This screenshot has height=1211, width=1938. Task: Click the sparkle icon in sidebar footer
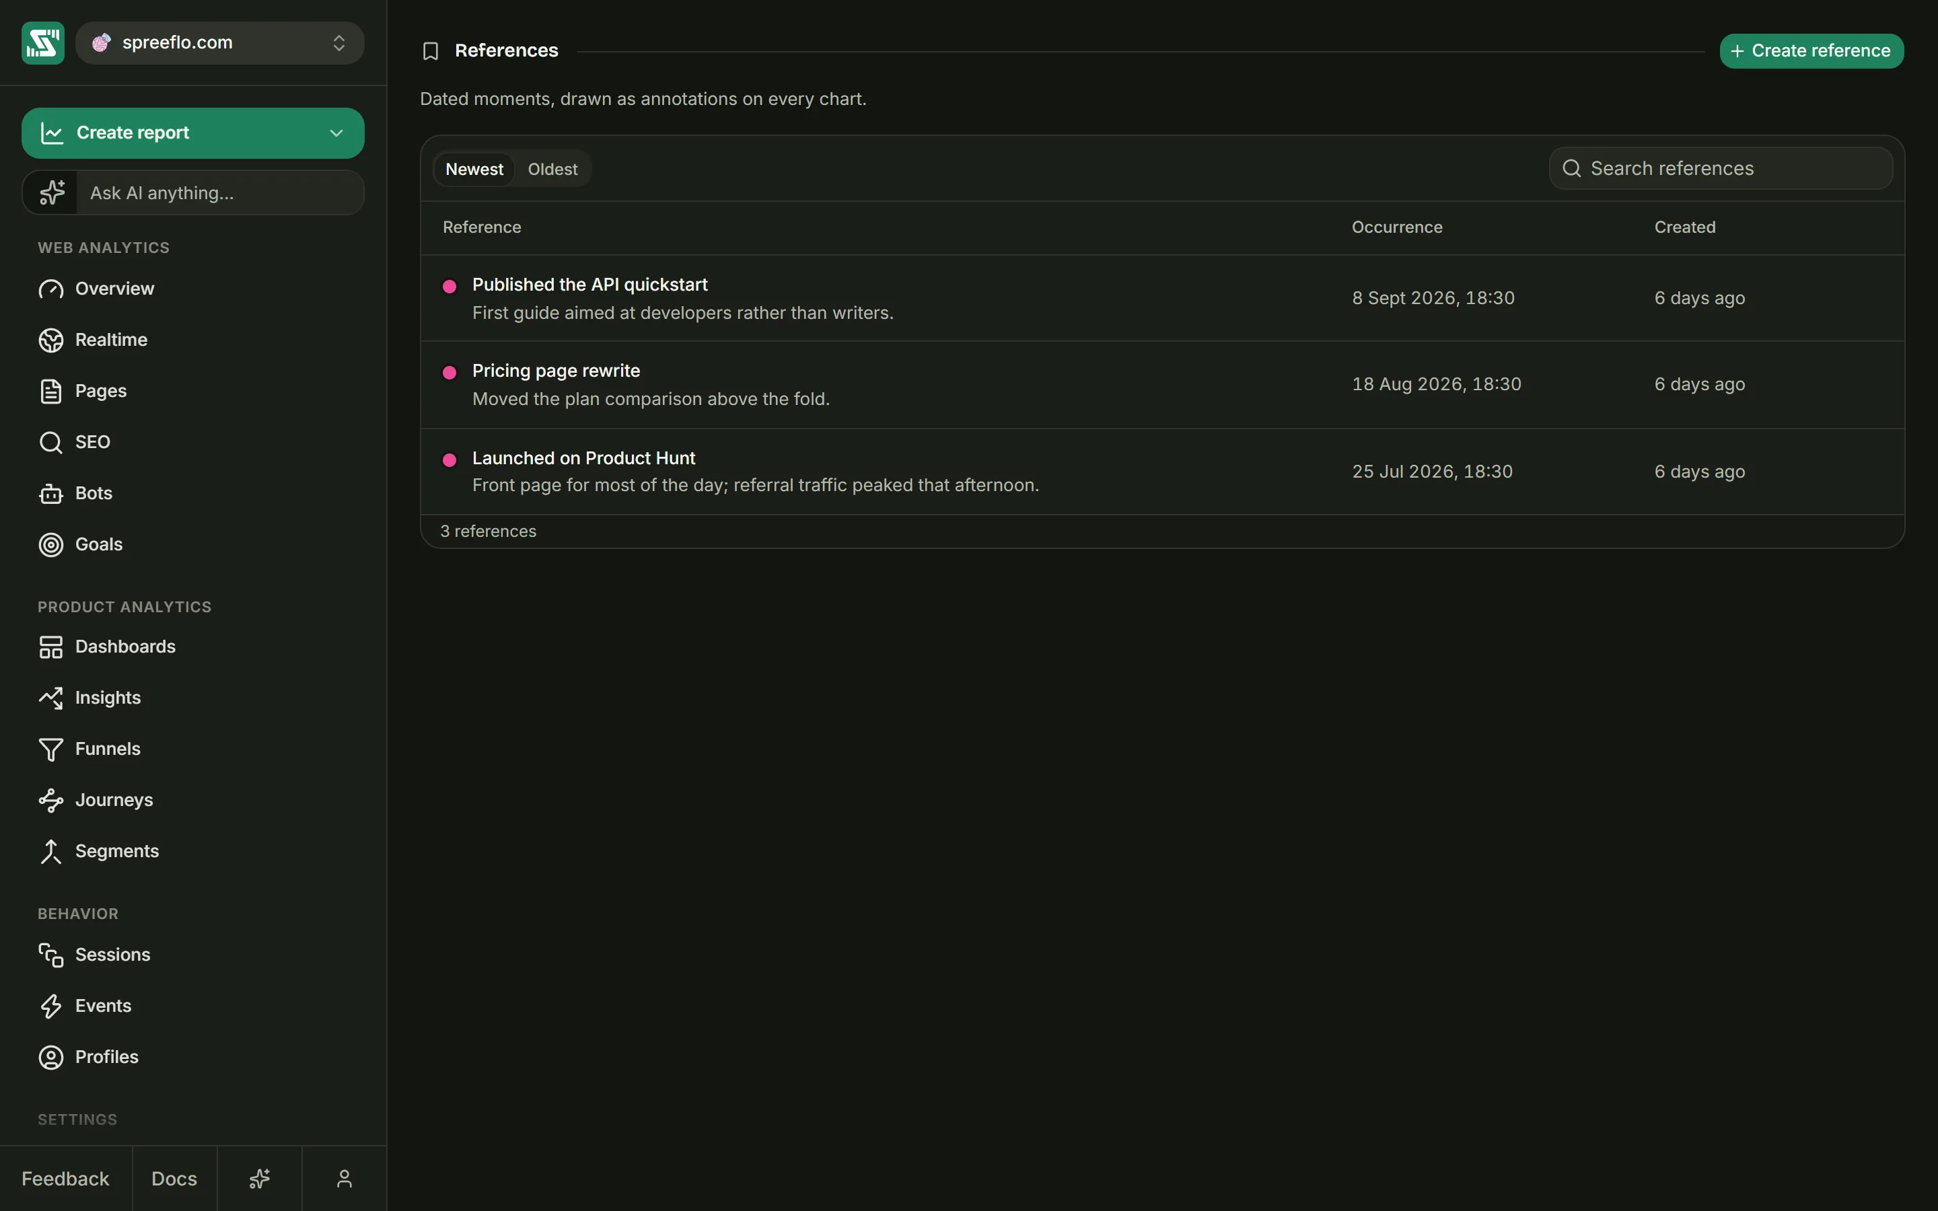[x=260, y=1179]
